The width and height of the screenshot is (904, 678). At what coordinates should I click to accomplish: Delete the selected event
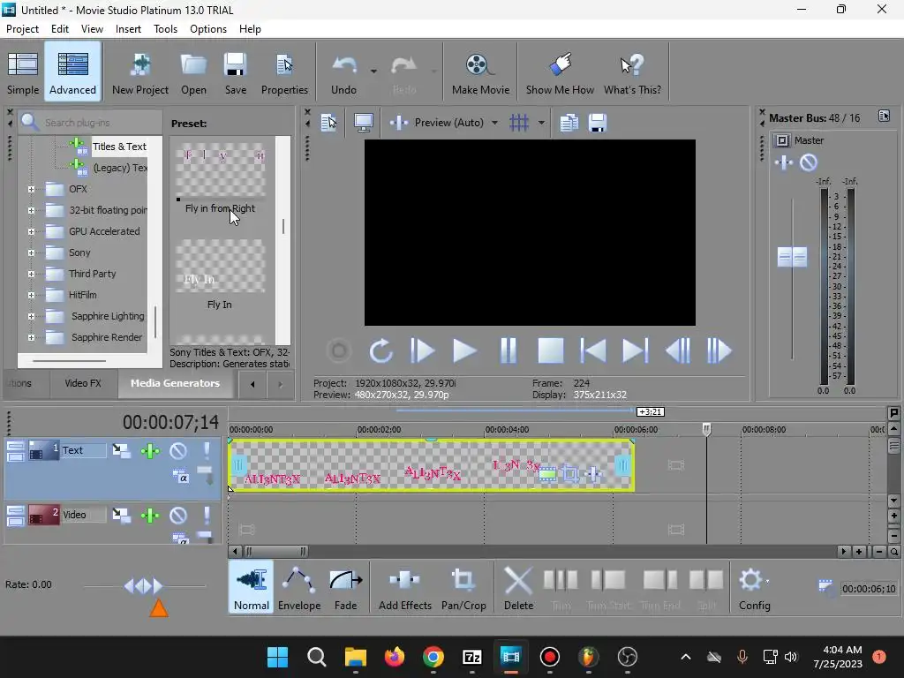tap(518, 587)
